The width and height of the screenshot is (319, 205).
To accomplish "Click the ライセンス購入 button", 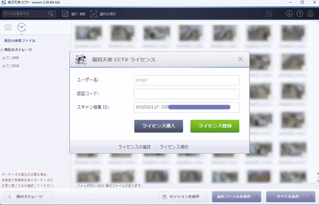I will [159, 126].
